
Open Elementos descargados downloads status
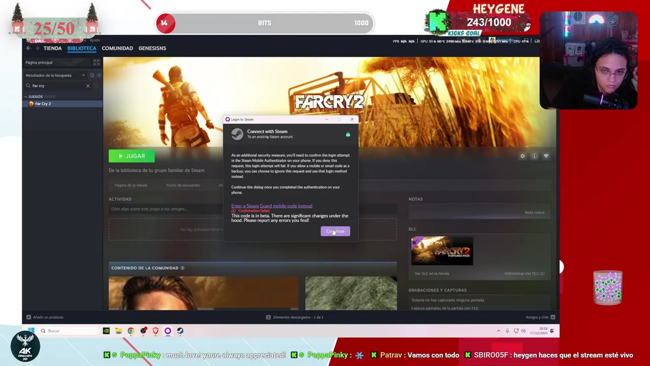coord(295,317)
